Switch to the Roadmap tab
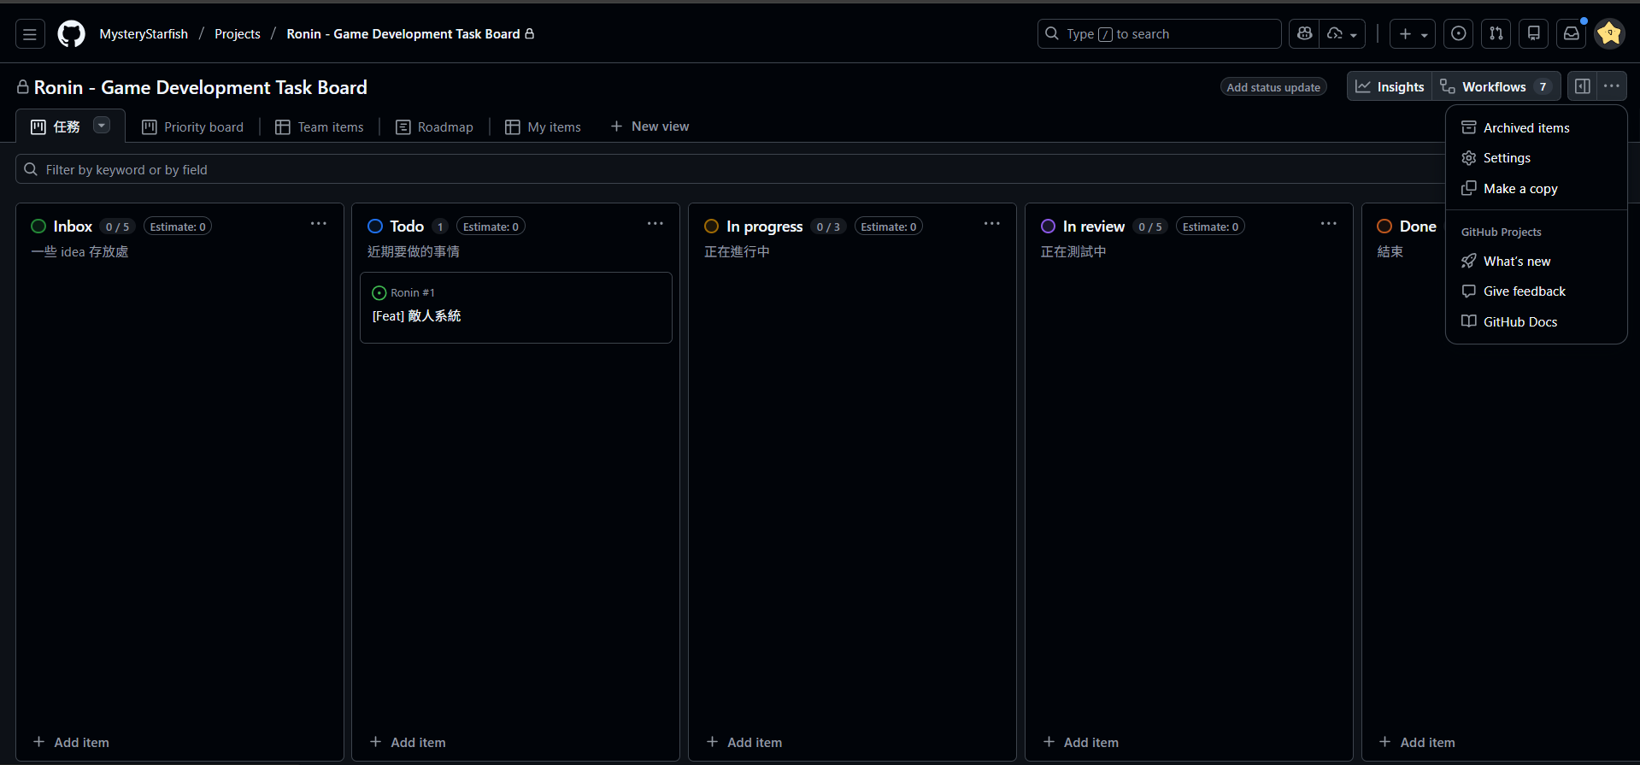1640x765 pixels. 434,127
